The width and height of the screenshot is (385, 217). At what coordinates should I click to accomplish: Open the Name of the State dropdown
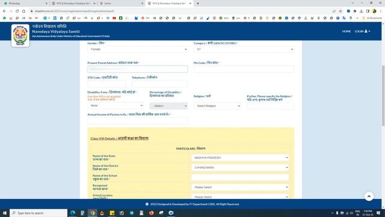pyautogui.click(x=240, y=158)
